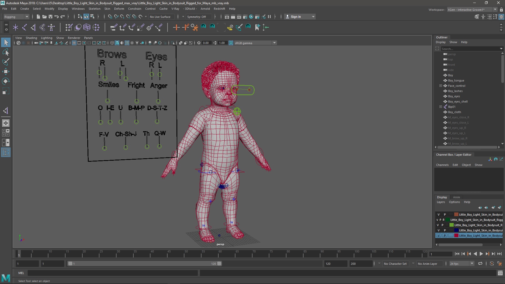
Task: Click the Undo arrow icon
Action: 57,17
